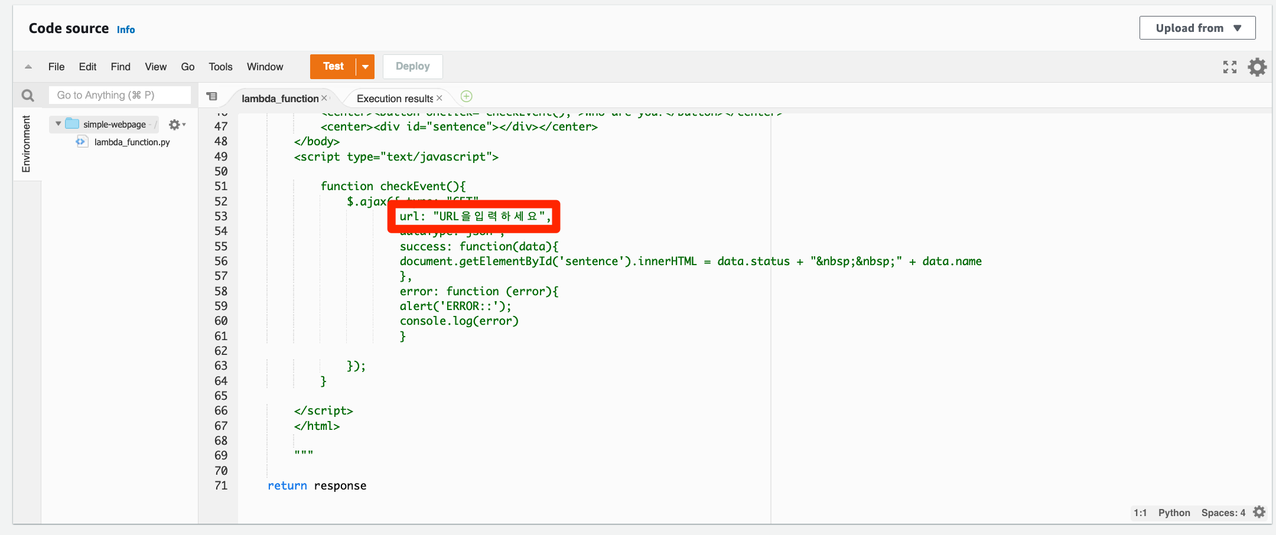This screenshot has height=535, width=1276.
Task: Click the success: function(data){ line
Action: pyautogui.click(x=479, y=246)
